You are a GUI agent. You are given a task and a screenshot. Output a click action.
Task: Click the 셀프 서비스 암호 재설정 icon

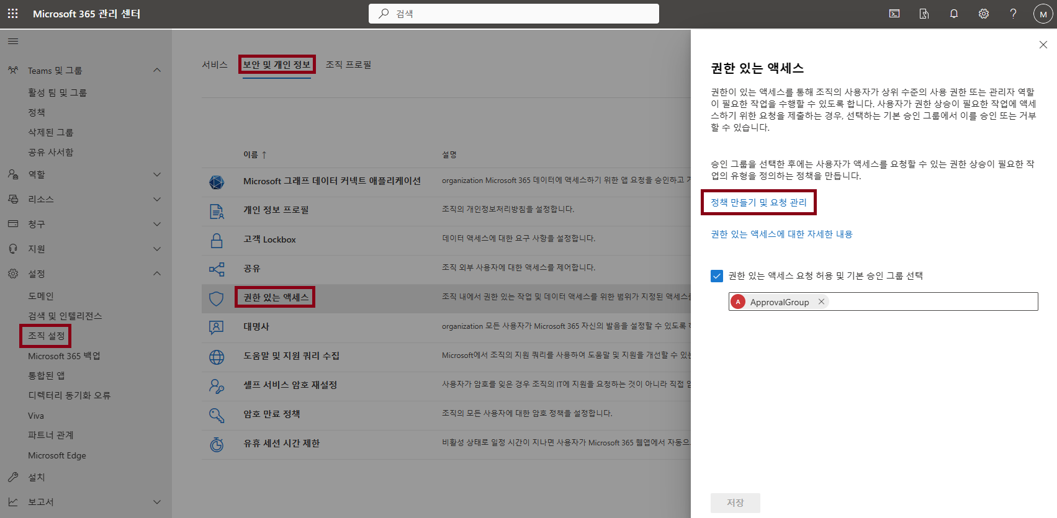(217, 386)
